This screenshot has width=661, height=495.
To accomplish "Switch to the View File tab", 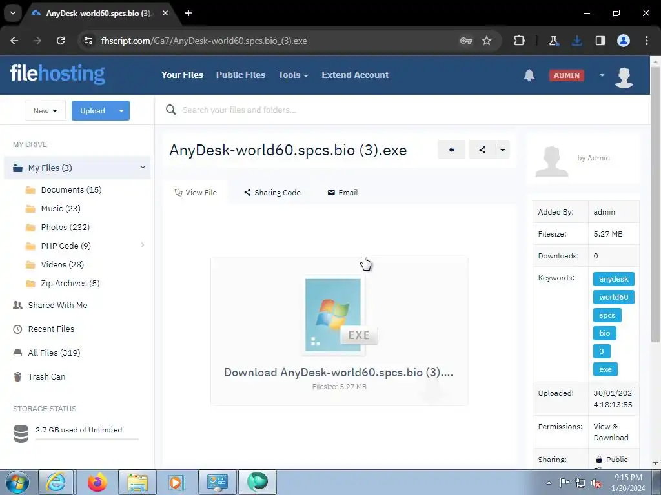I will (x=196, y=193).
